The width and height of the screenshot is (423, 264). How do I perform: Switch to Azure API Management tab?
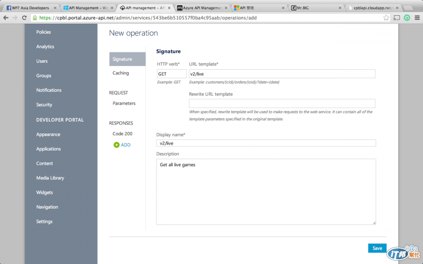coord(203,8)
